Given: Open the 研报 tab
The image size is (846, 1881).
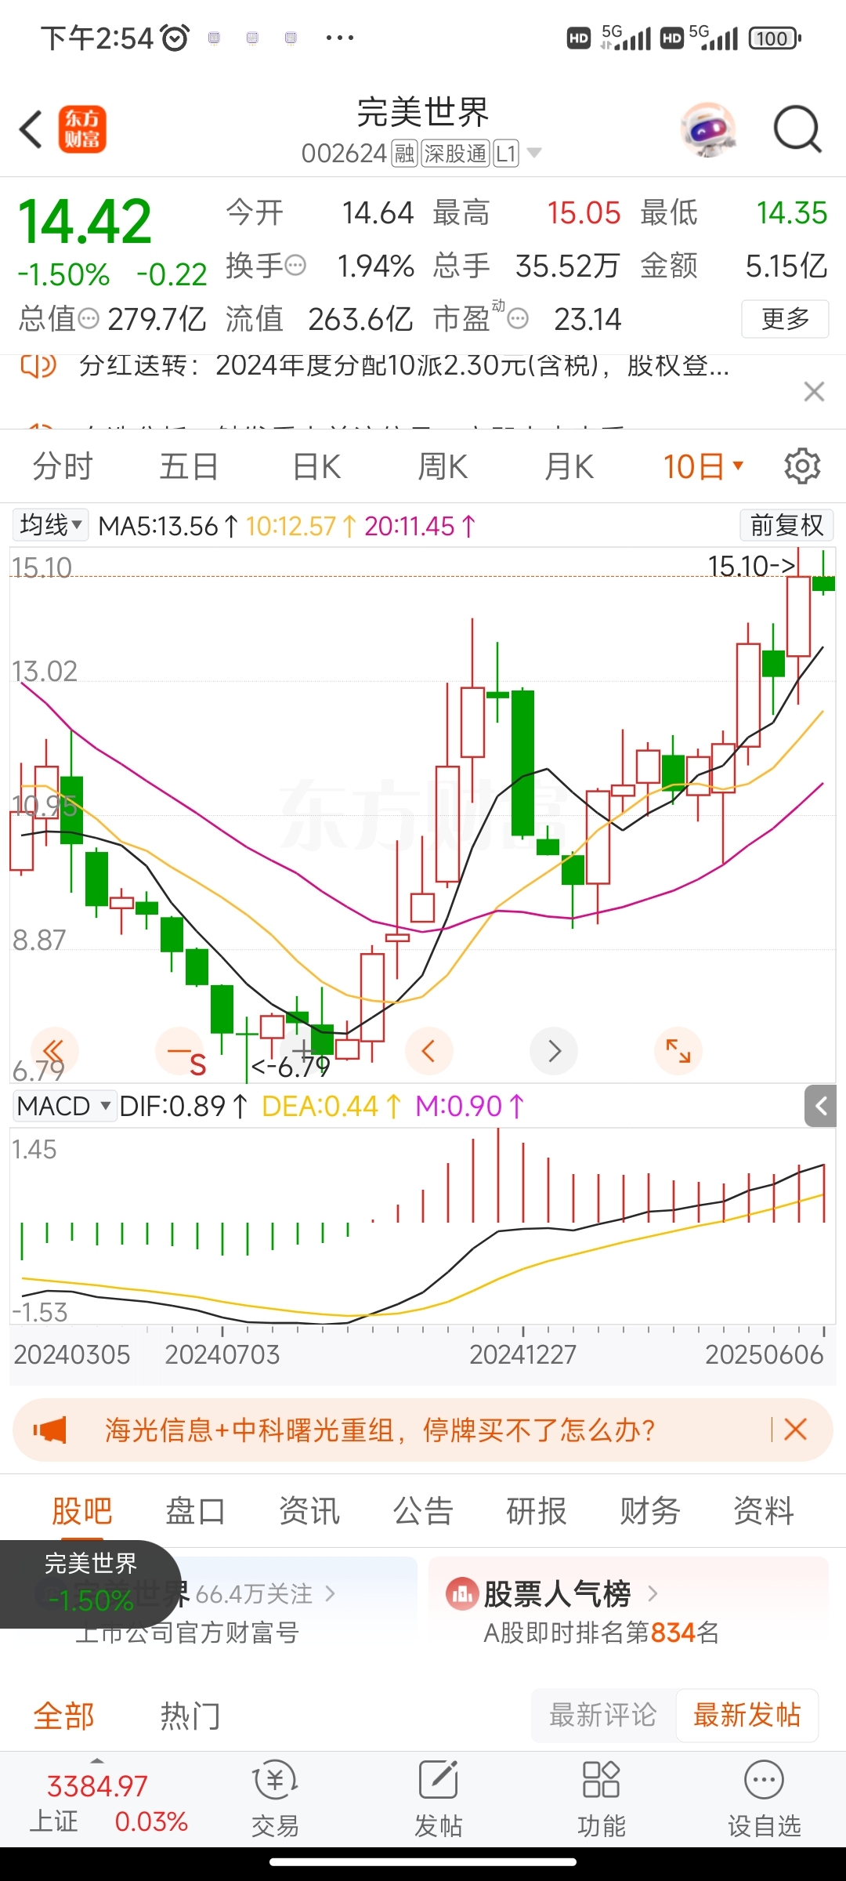Looking at the screenshot, I should coord(537,1511).
